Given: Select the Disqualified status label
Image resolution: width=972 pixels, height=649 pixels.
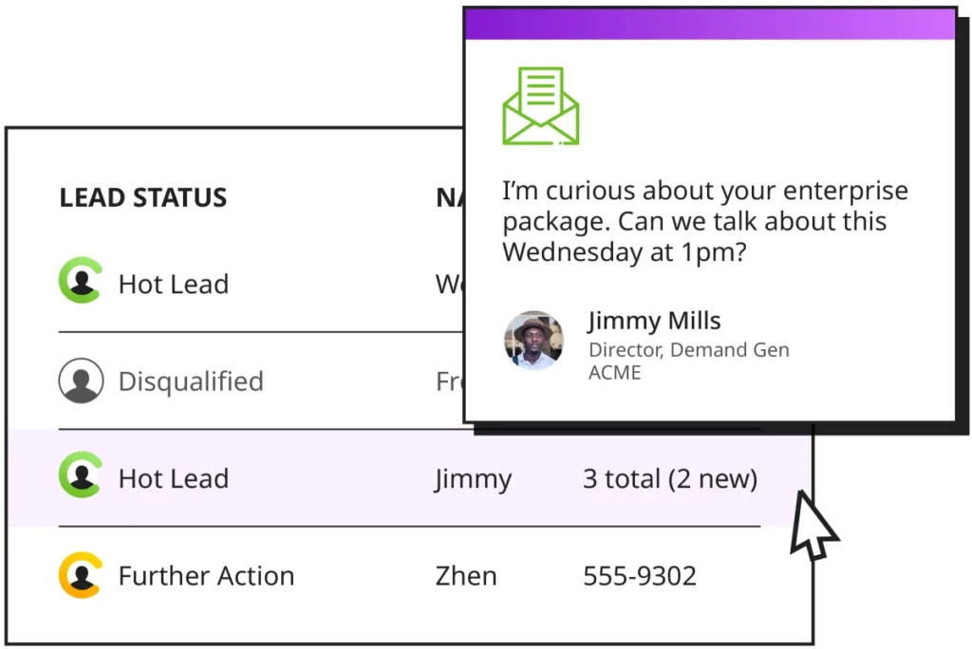Looking at the screenshot, I should pyautogui.click(x=191, y=381).
